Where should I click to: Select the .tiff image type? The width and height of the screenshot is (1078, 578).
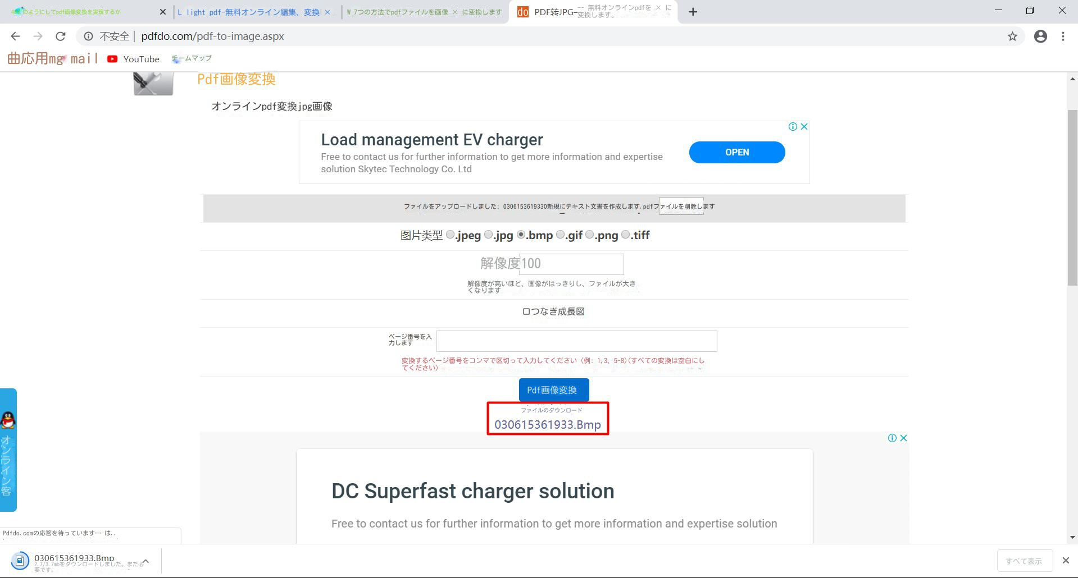click(625, 235)
